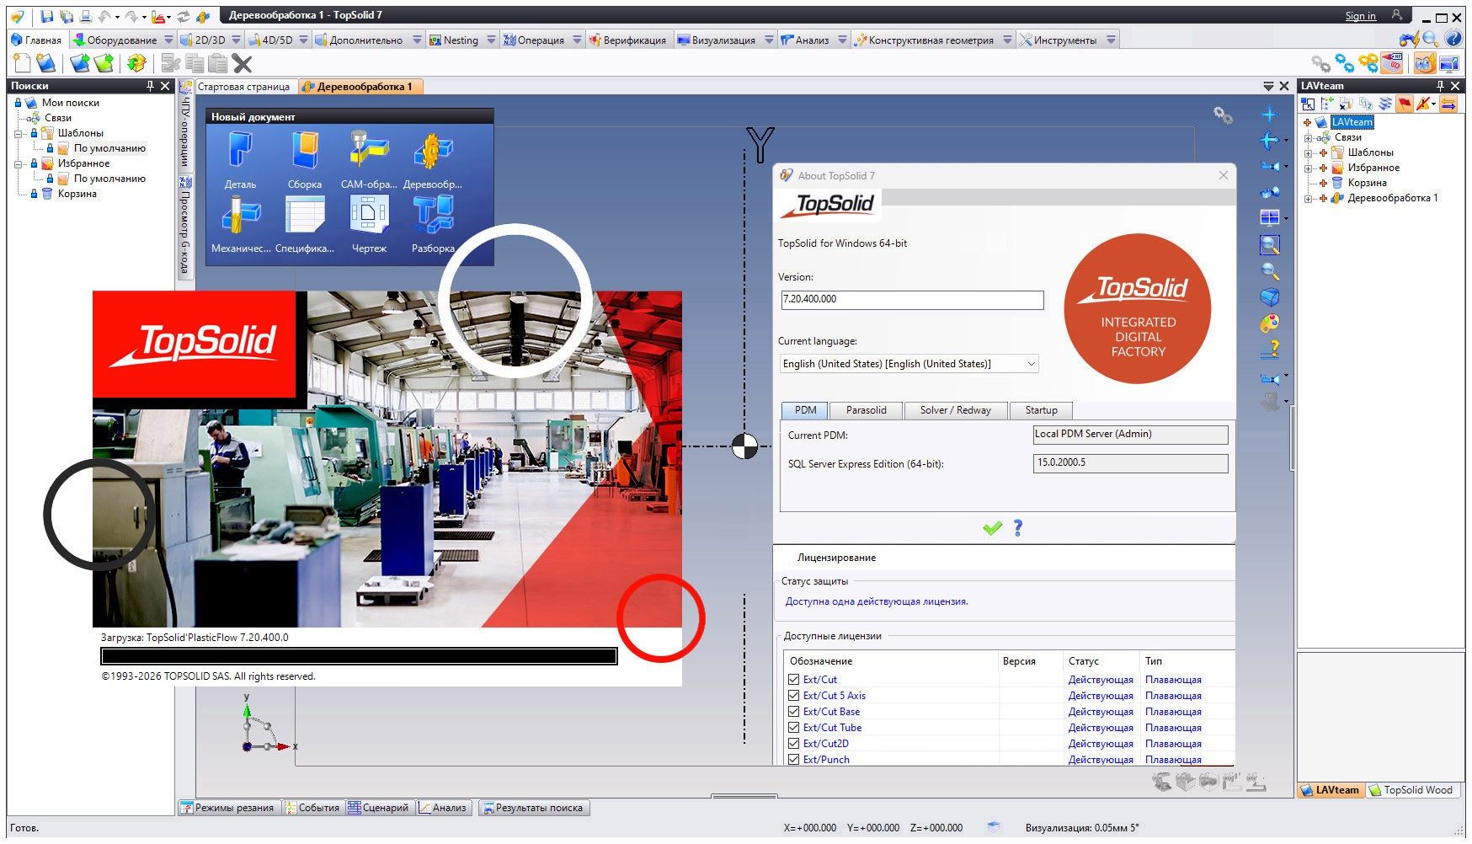
Task: Create a new Сборка assembly document
Action: 304,153
